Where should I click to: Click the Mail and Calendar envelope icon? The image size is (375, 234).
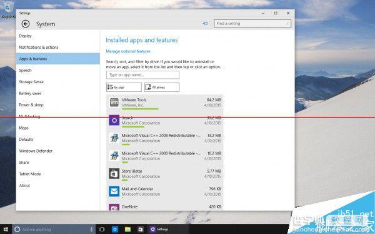[114, 191]
